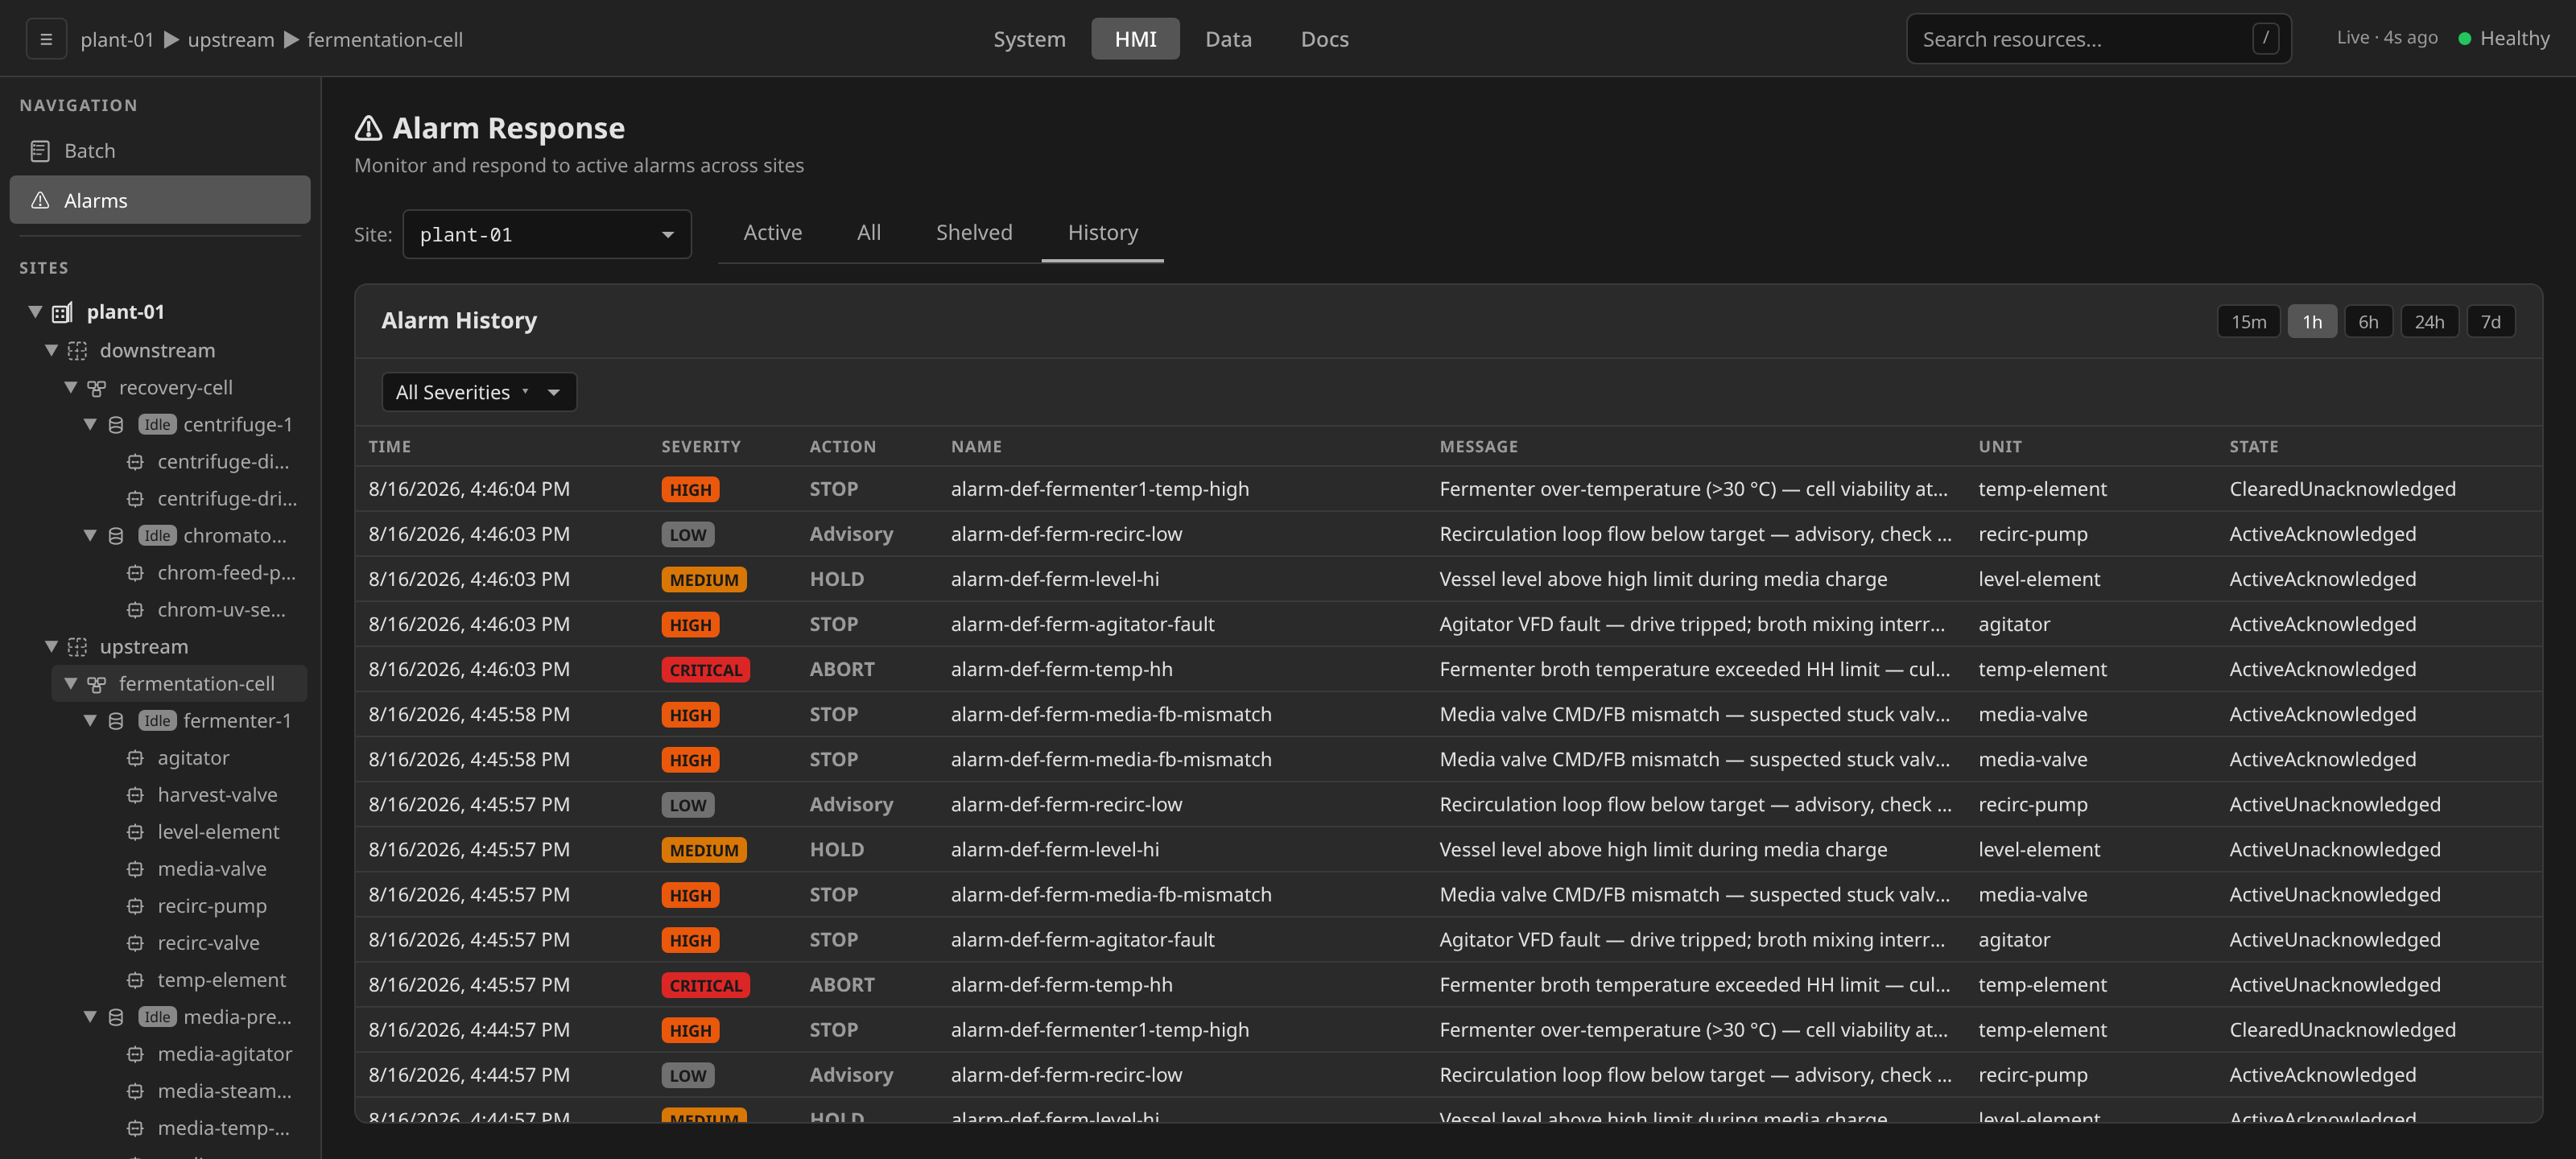The height and width of the screenshot is (1159, 2576).
Task: Click the 4:45:57 PM CRITICAL severity badge
Action: (x=705, y=985)
